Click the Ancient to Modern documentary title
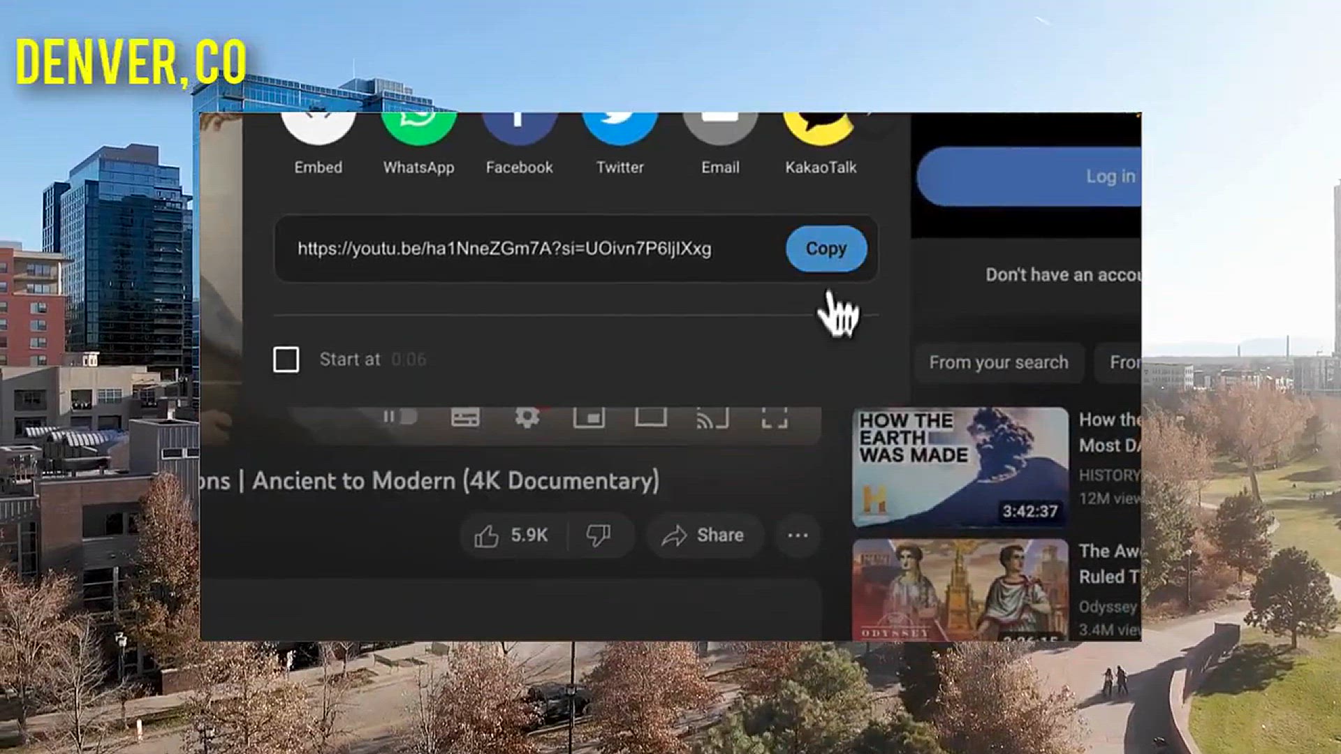Image resolution: width=1341 pixels, height=754 pixels. [430, 481]
